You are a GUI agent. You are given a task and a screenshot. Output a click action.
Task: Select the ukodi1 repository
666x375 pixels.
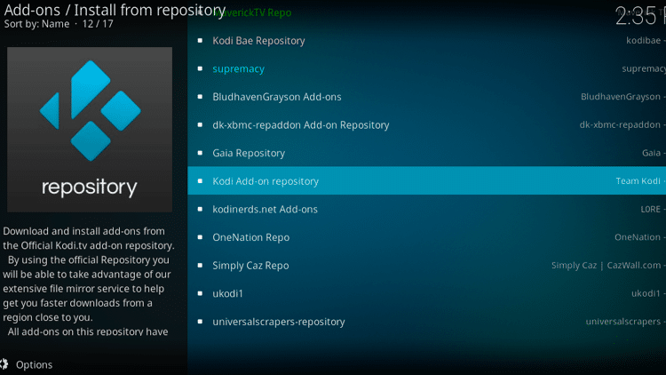click(427, 293)
